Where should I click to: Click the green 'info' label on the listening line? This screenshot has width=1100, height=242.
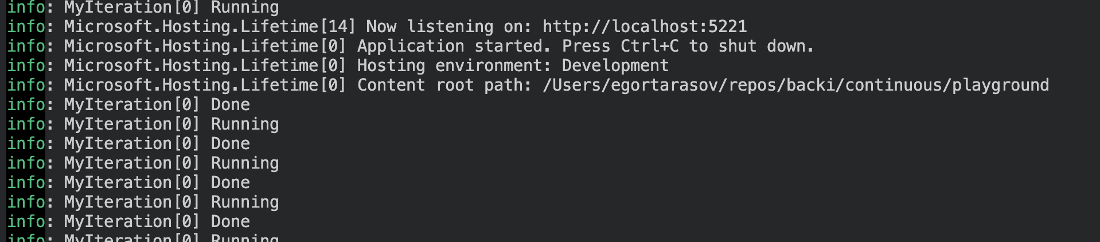click(26, 26)
